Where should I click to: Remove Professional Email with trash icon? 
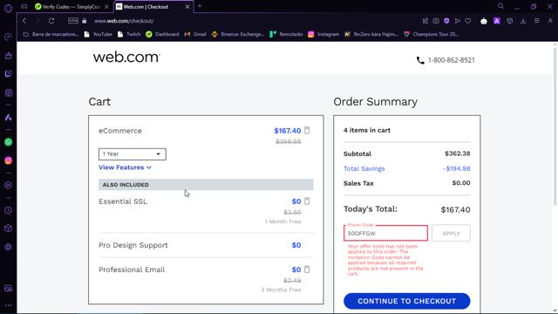pyautogui.click(x=307, y=270)
